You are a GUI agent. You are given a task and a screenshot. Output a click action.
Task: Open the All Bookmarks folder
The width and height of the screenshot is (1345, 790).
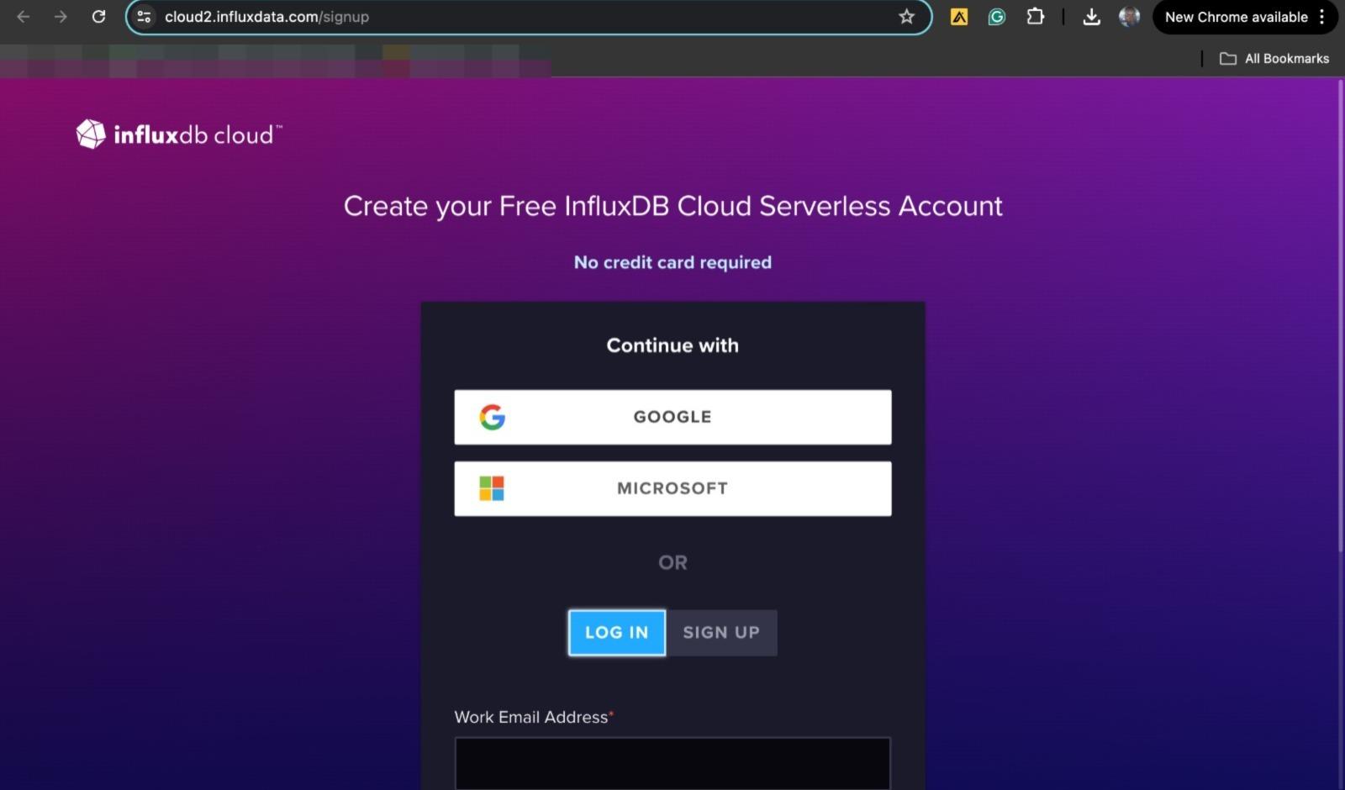[1274, 59]
